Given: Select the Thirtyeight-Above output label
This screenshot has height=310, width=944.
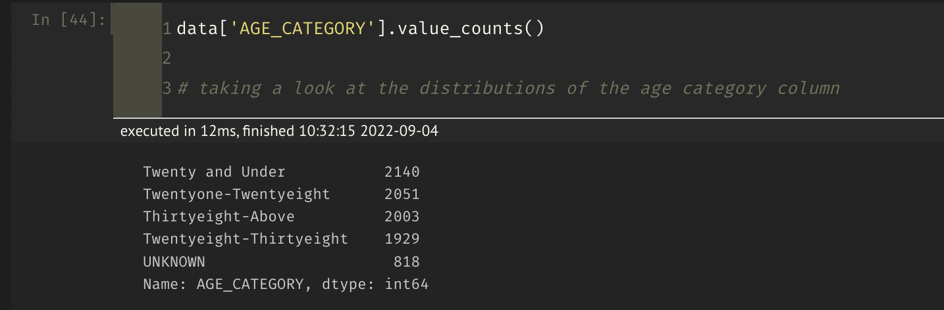Looking at the screenshot, I should tap(219, 217).
